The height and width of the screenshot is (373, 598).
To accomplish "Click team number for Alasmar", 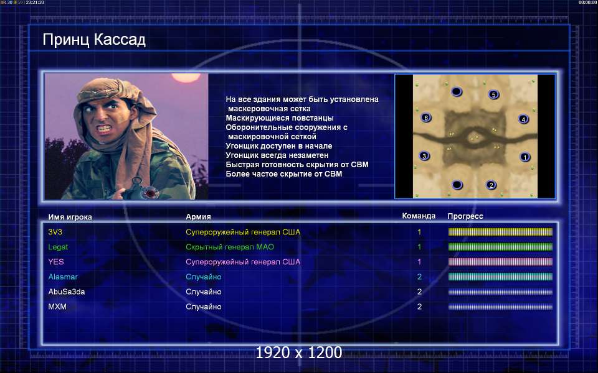I will tap(419, 277).
